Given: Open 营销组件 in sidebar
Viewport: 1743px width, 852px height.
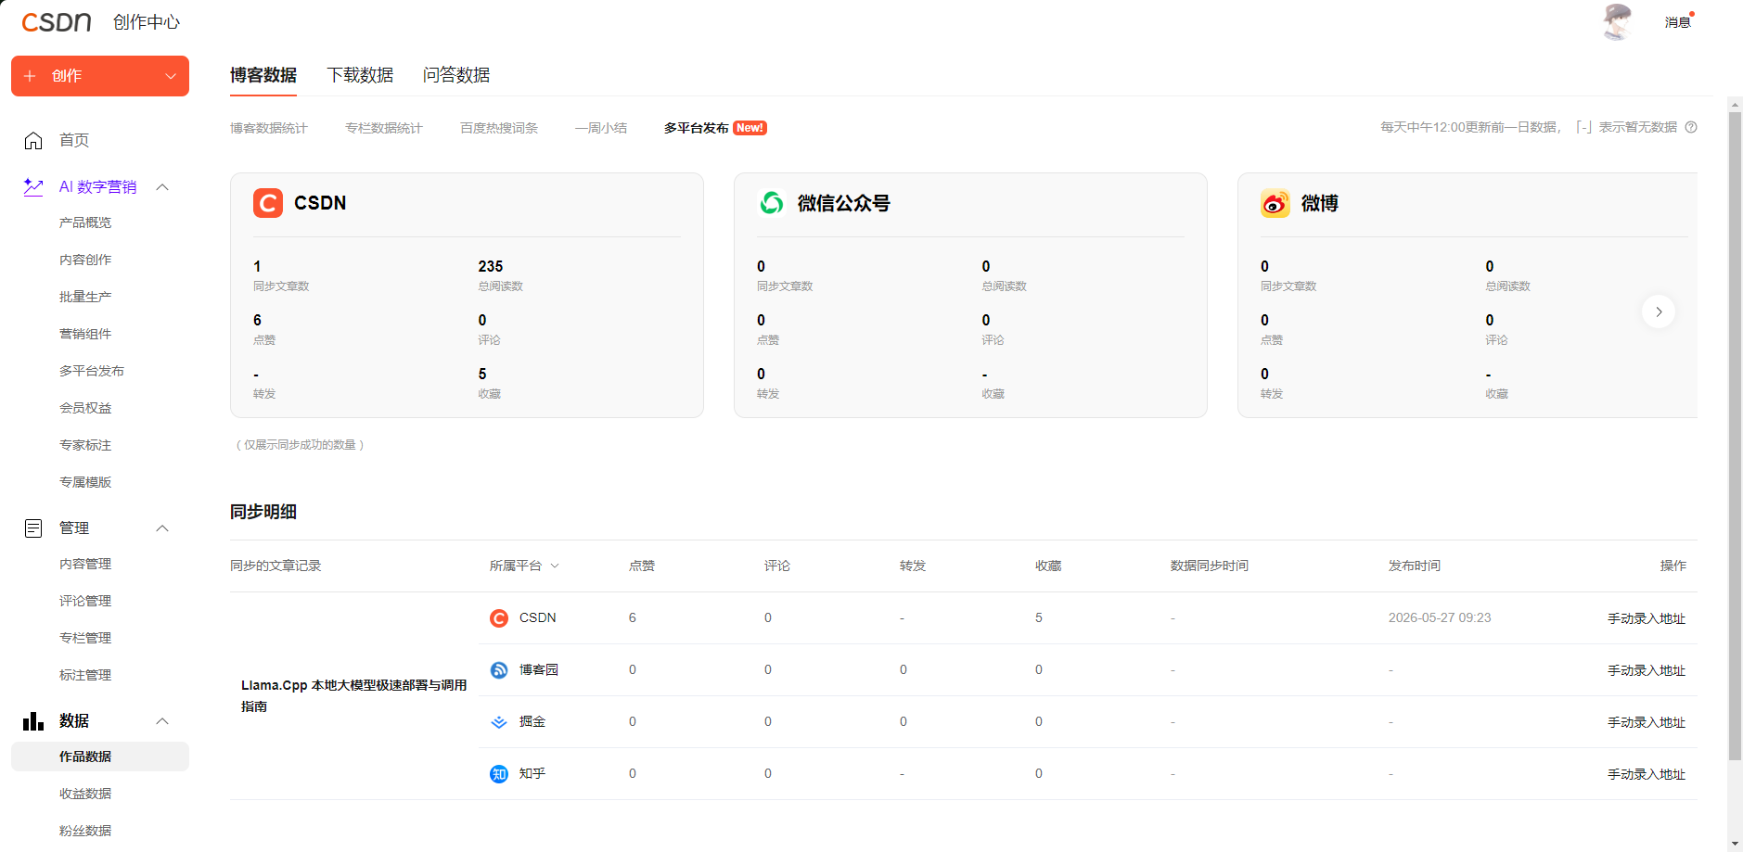Looking at the screenshot, I should [85, 334].
